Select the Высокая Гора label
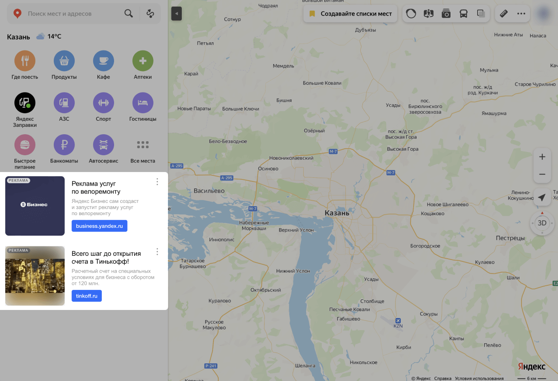Image resolution: width=558 pixels, height=381 pixels. click(x=402, y=149)
